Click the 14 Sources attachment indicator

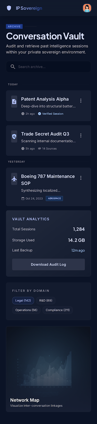click(x=47, y=149)
